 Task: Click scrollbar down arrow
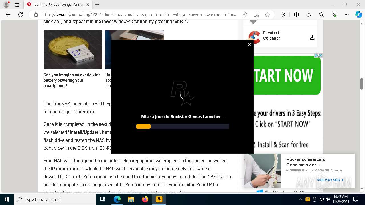coord(362,189)
